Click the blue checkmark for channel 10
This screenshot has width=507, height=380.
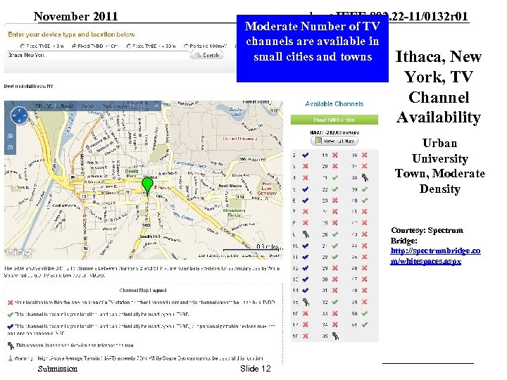point(305,246)
